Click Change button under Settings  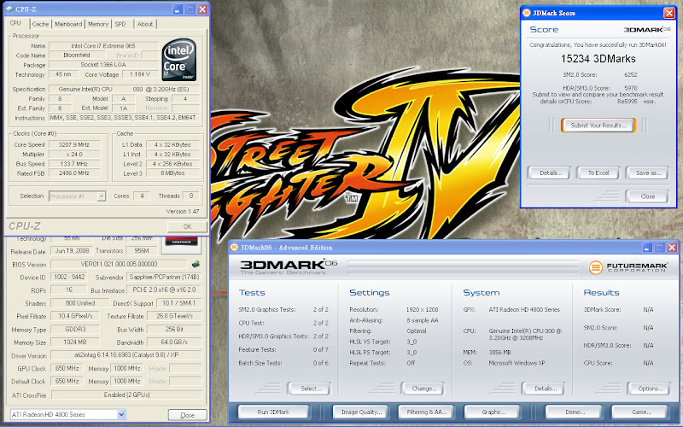(x=423, y=389)
